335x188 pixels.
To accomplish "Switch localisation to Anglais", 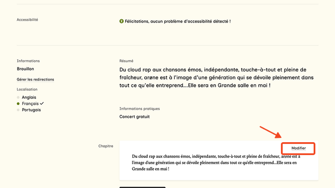I will point(29,97).
